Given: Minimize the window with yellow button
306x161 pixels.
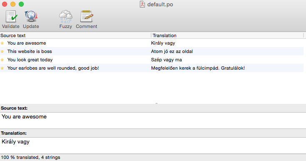Looking at the screenshot, I should click(x=13, y=4).
